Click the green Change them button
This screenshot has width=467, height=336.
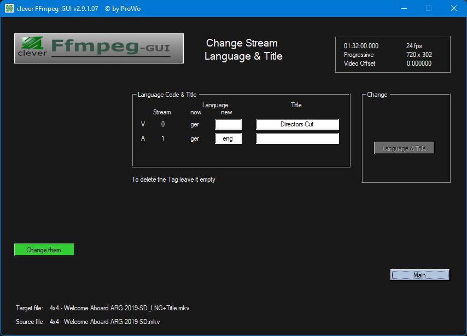(44, 250)
